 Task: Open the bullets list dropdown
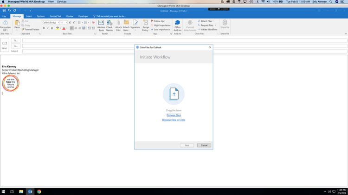pyautogui.click(x=82, y=22)
